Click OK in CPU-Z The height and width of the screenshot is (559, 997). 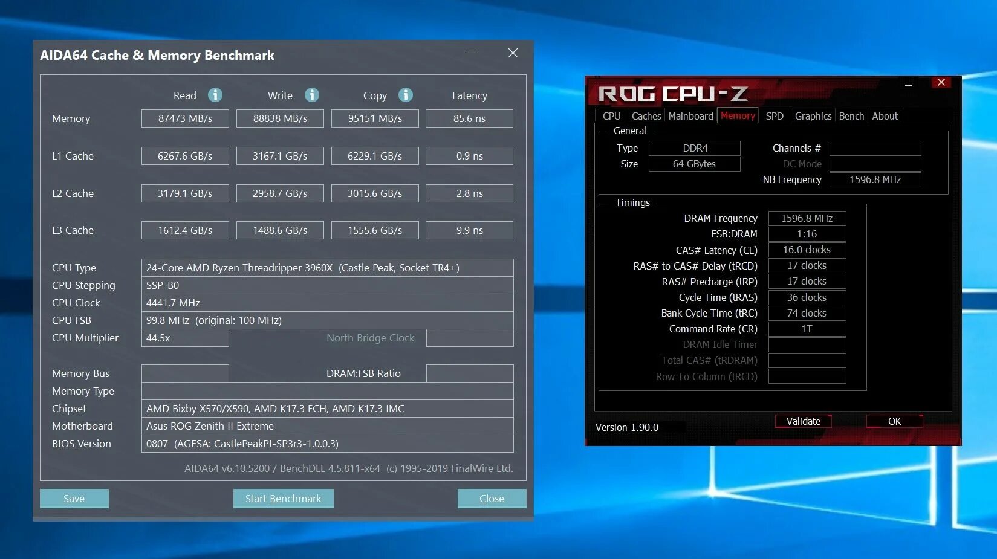(895, 421)
